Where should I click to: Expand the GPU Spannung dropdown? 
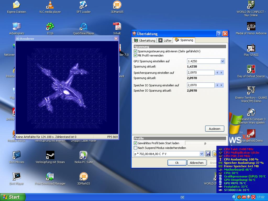[222, 61]
